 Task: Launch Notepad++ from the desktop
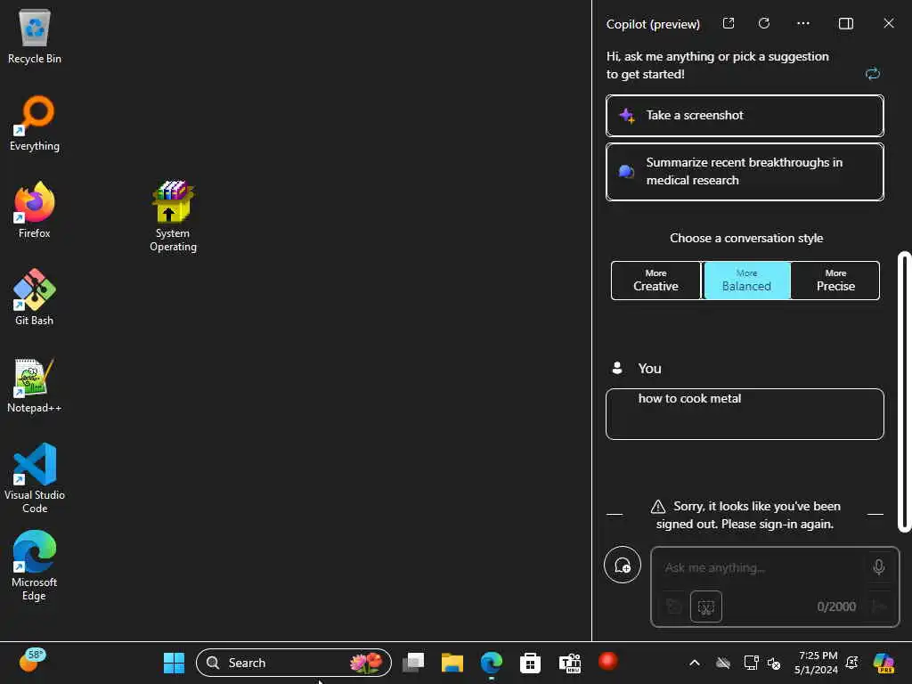(x=35, y=385)
